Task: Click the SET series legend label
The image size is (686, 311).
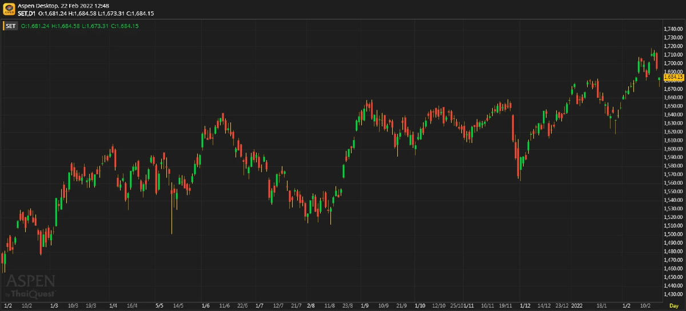Action: tap(11, 26)
